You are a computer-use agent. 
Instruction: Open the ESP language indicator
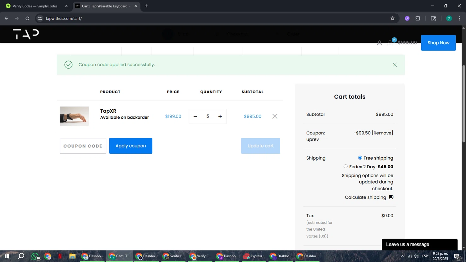pyautogui.click(x=425, y=256)
